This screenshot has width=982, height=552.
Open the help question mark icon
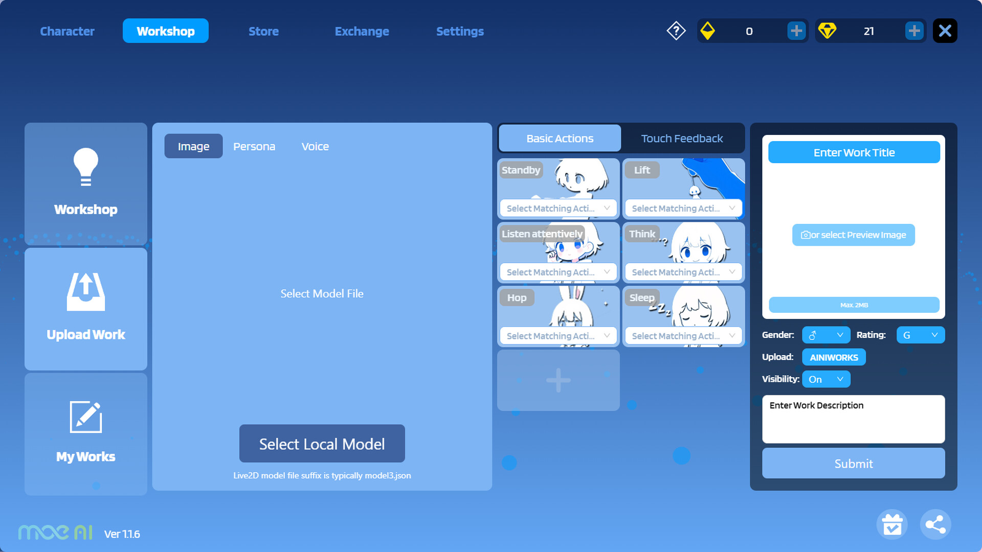(676, 31)
